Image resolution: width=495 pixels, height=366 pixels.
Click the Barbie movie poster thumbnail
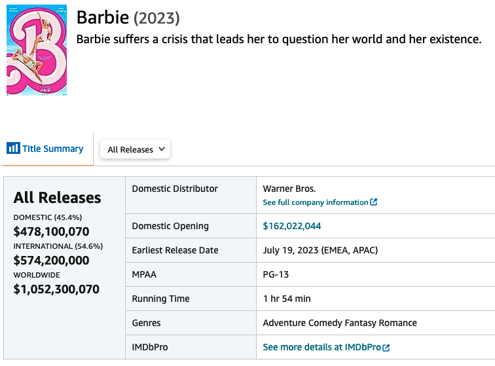[x=37, y=50]
